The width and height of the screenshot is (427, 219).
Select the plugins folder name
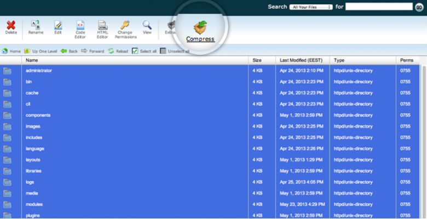pyautogui.click(x=33, y=216)
